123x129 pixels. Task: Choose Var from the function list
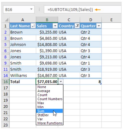coord(50,119)
